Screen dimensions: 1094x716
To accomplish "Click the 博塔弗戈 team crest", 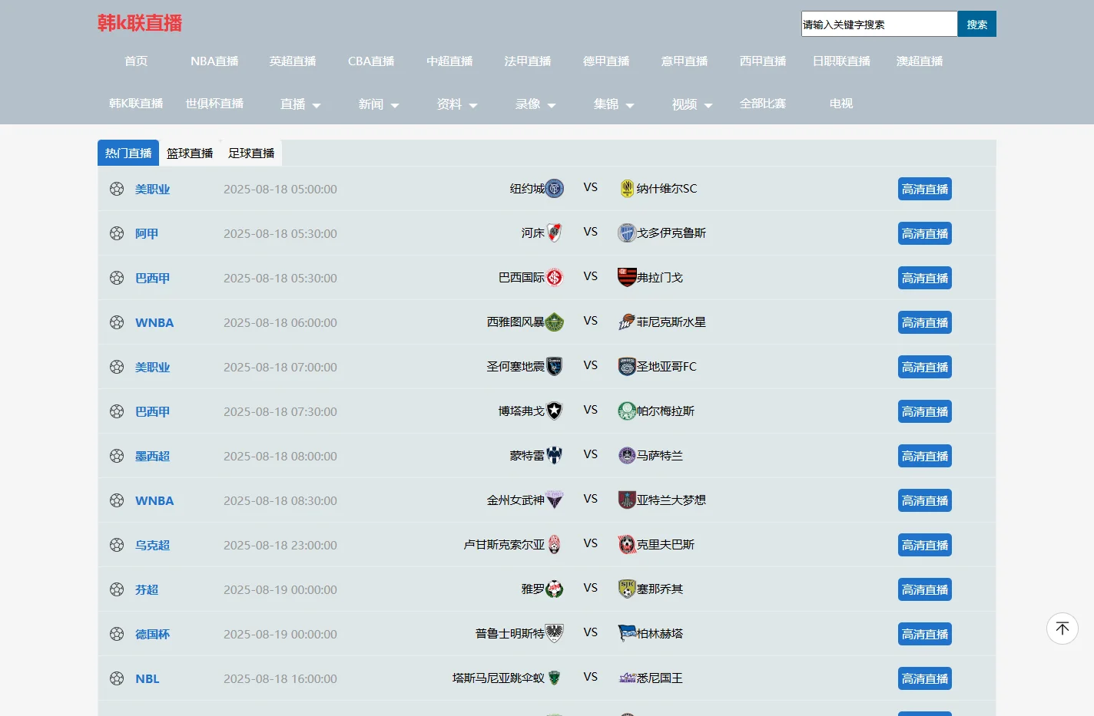I will point(555,411).
